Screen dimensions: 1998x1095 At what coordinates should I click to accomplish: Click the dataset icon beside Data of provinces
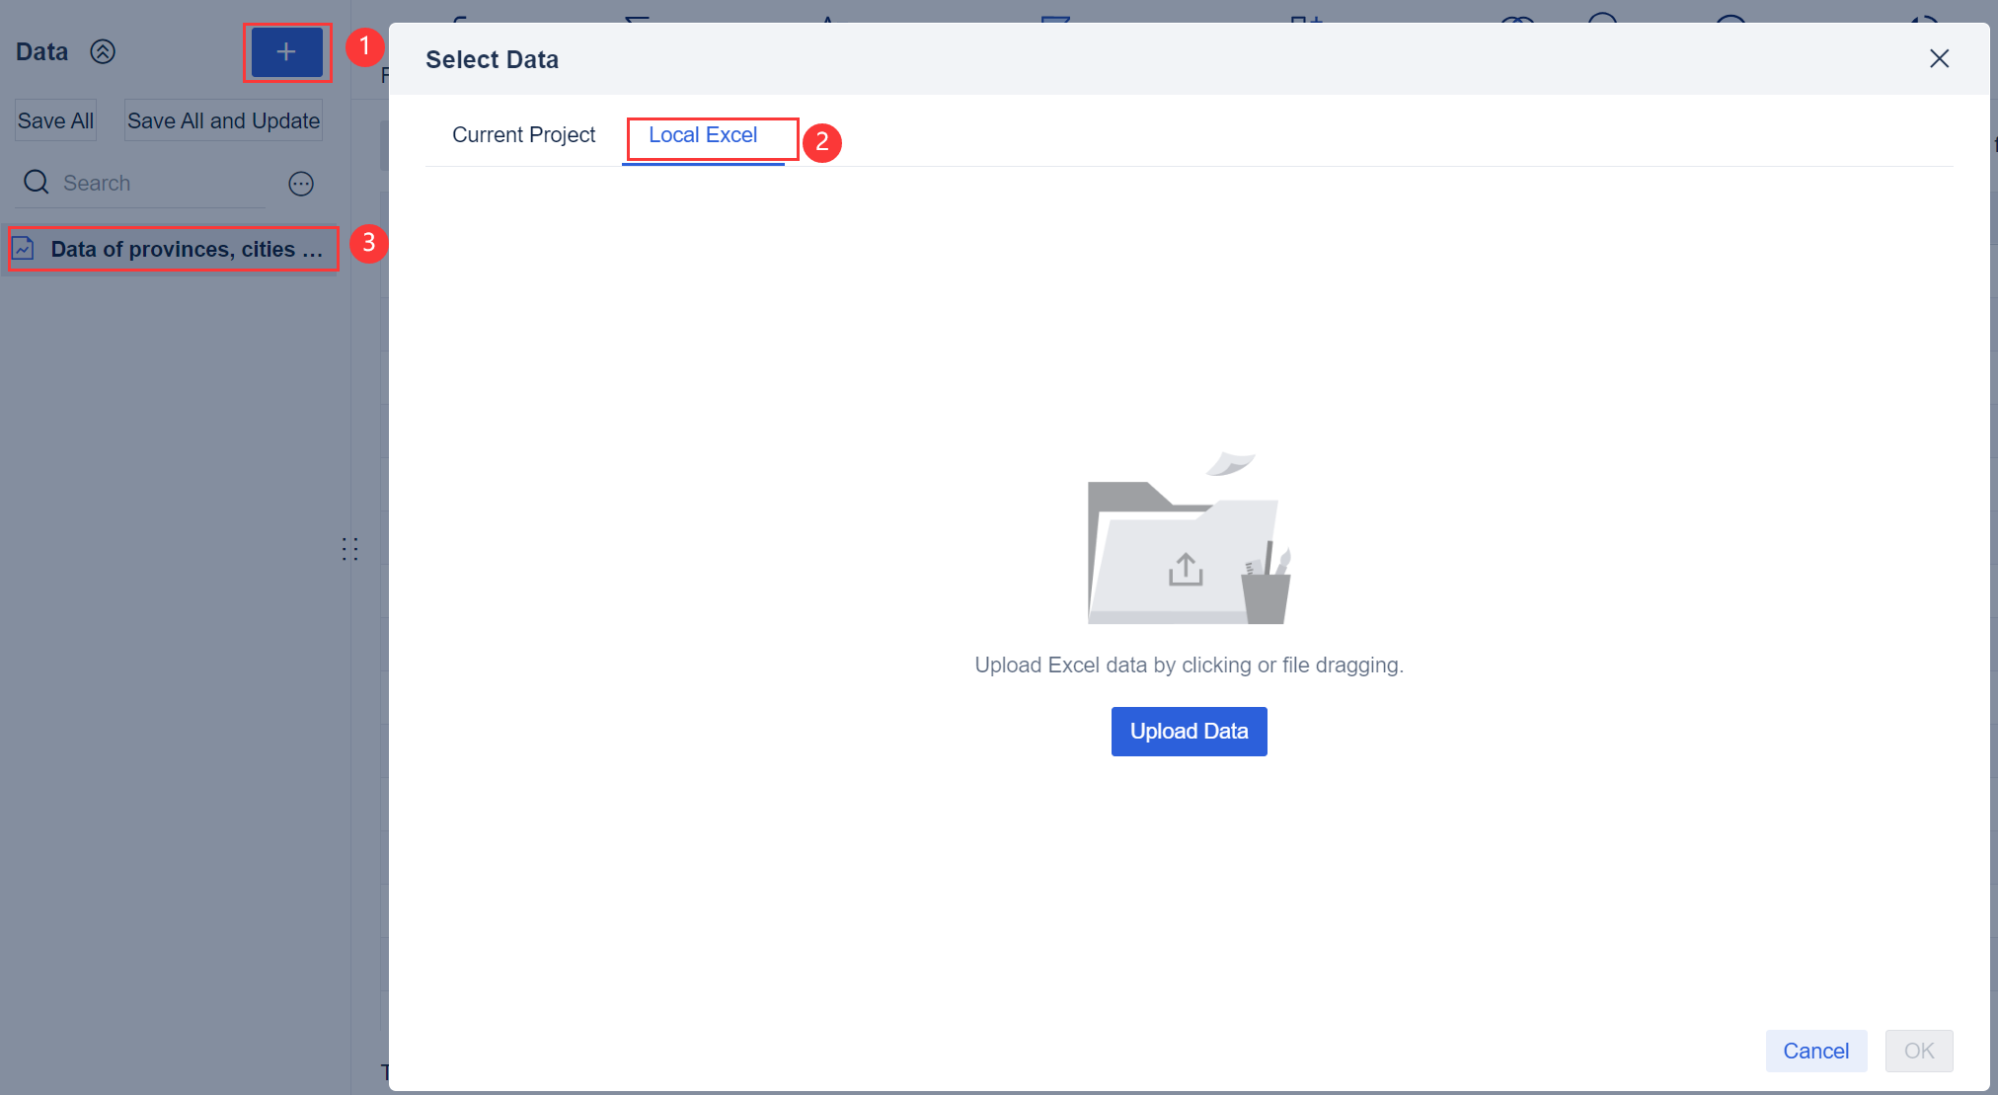[x=24, y=249]
